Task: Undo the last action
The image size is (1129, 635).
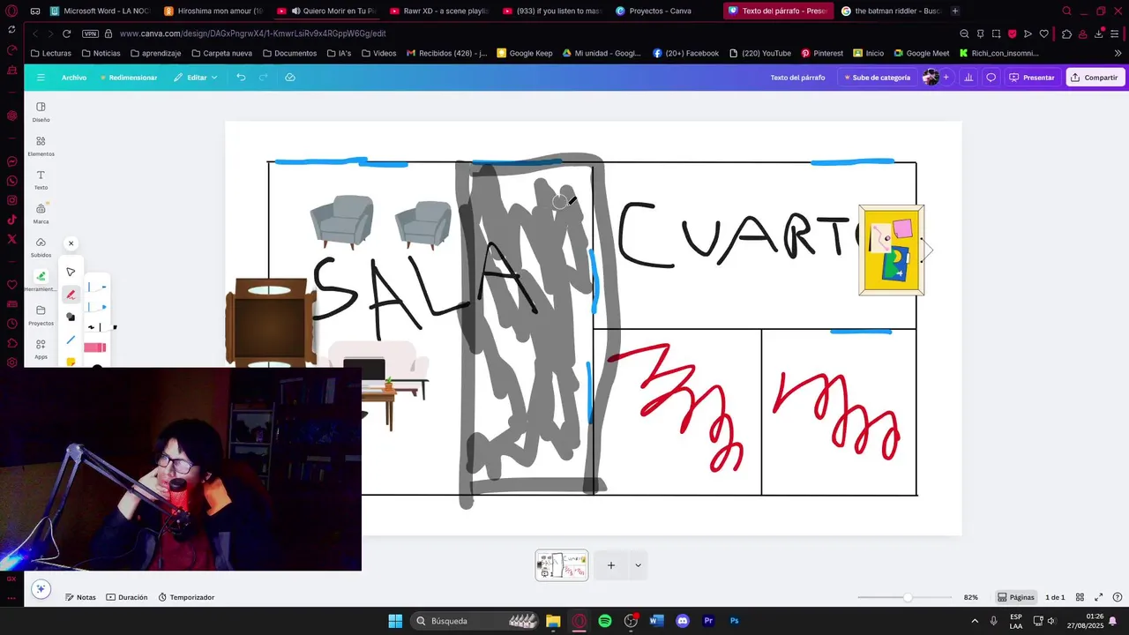Action: tap(241, 78)
